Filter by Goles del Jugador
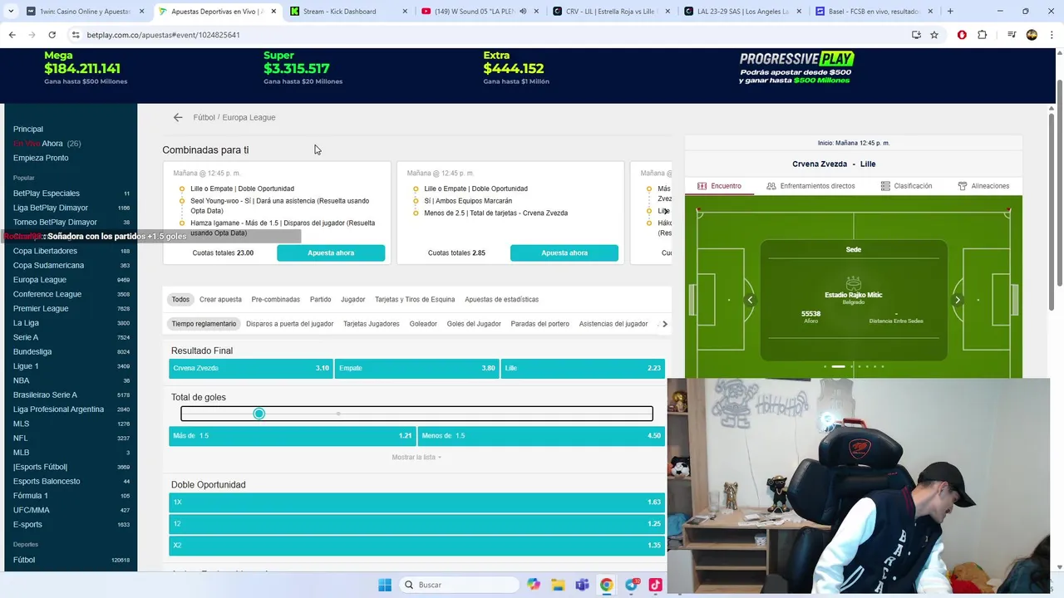The height and width of the screenshot is (598, 1064). tap(474, 324)
